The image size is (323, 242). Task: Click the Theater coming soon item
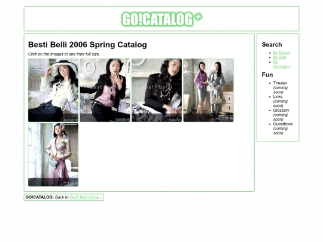coord(280,88)
